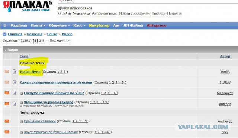Click the Помощь link
Image resolution: width=238 pixels, height=138 pixels.
[158, 13]
